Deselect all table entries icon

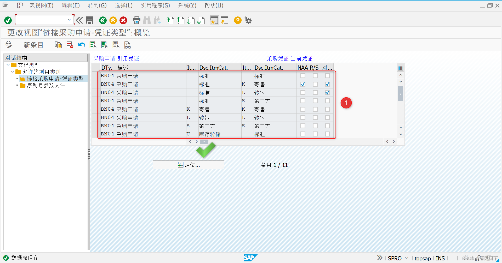[x=116, y=45]
